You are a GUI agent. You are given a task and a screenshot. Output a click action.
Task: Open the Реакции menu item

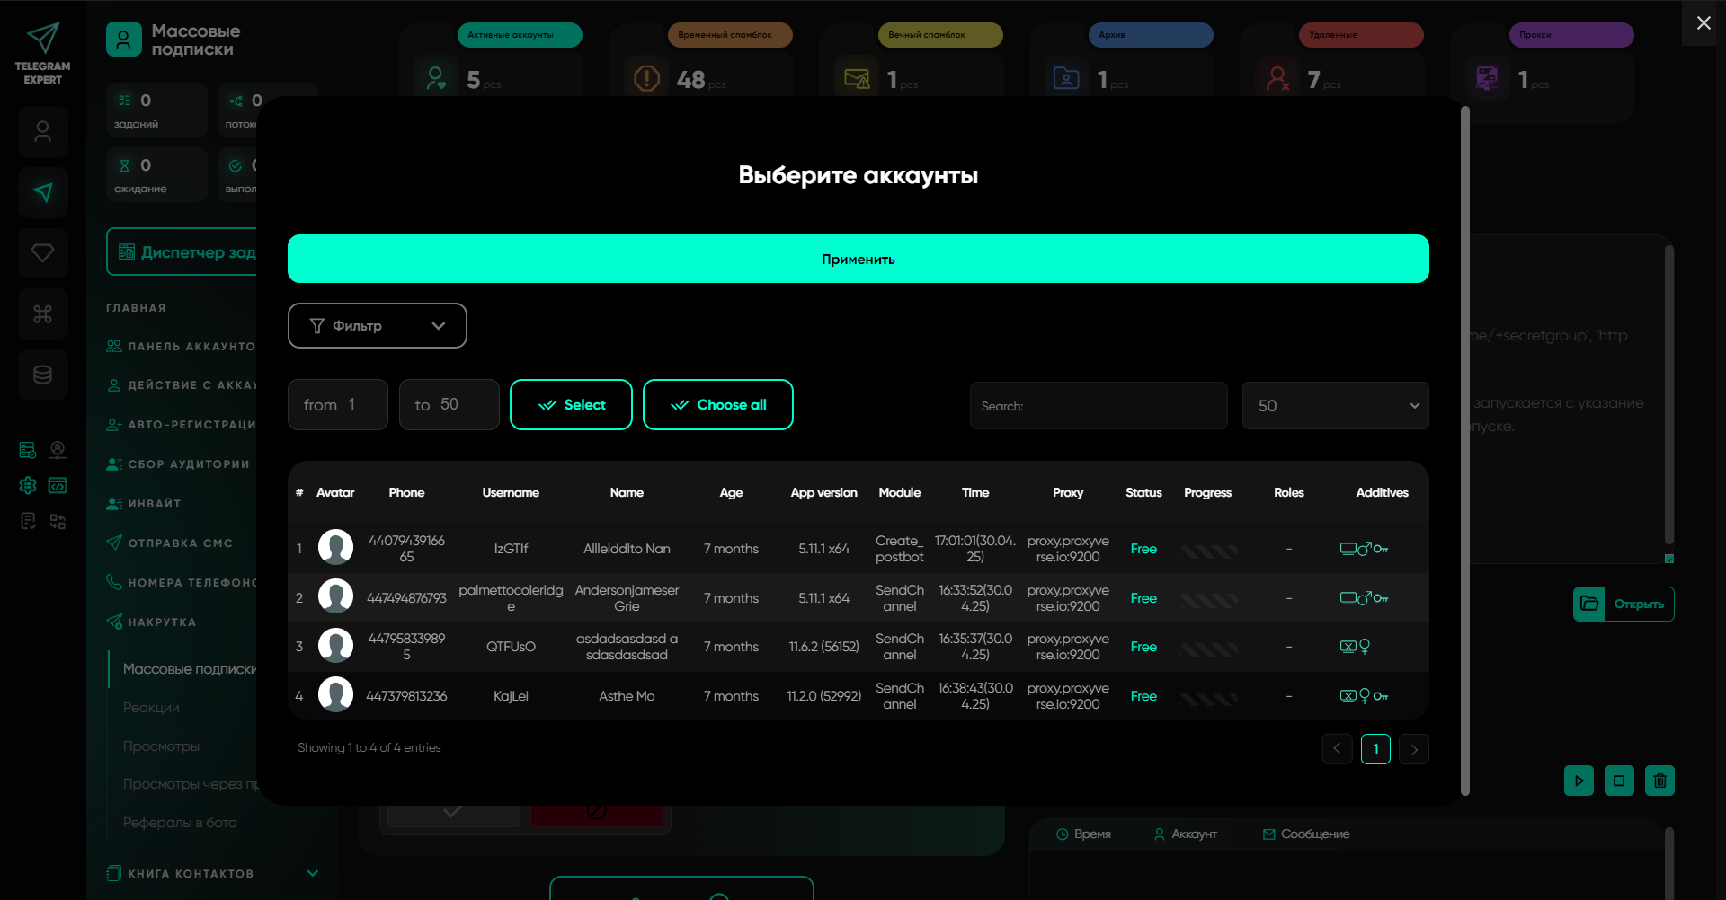pos(151,708)
